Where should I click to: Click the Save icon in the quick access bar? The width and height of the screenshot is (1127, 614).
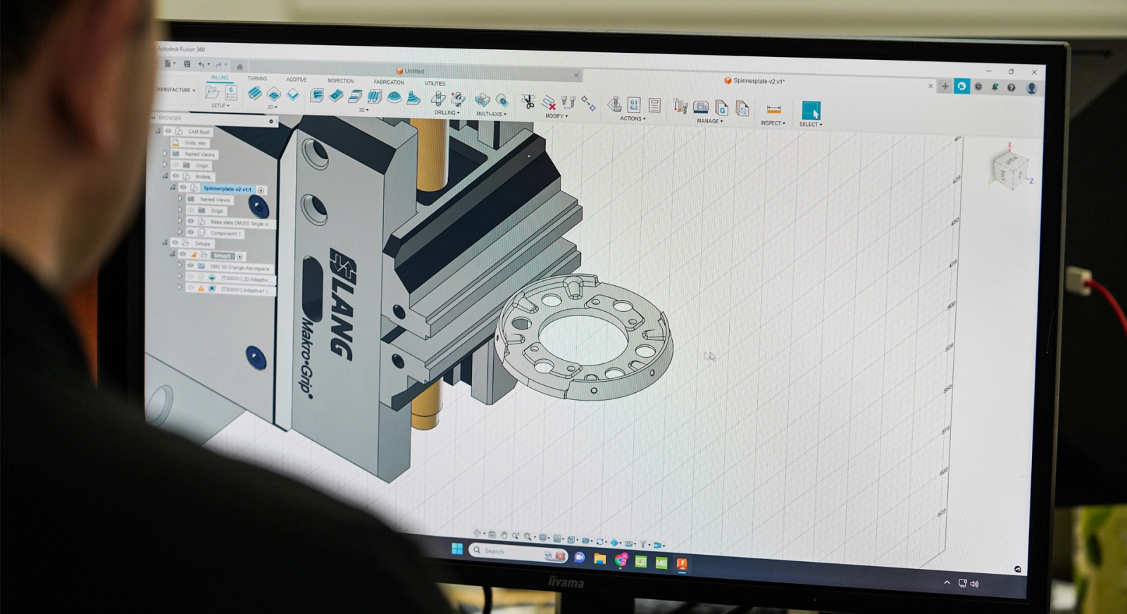pos(187,64)
